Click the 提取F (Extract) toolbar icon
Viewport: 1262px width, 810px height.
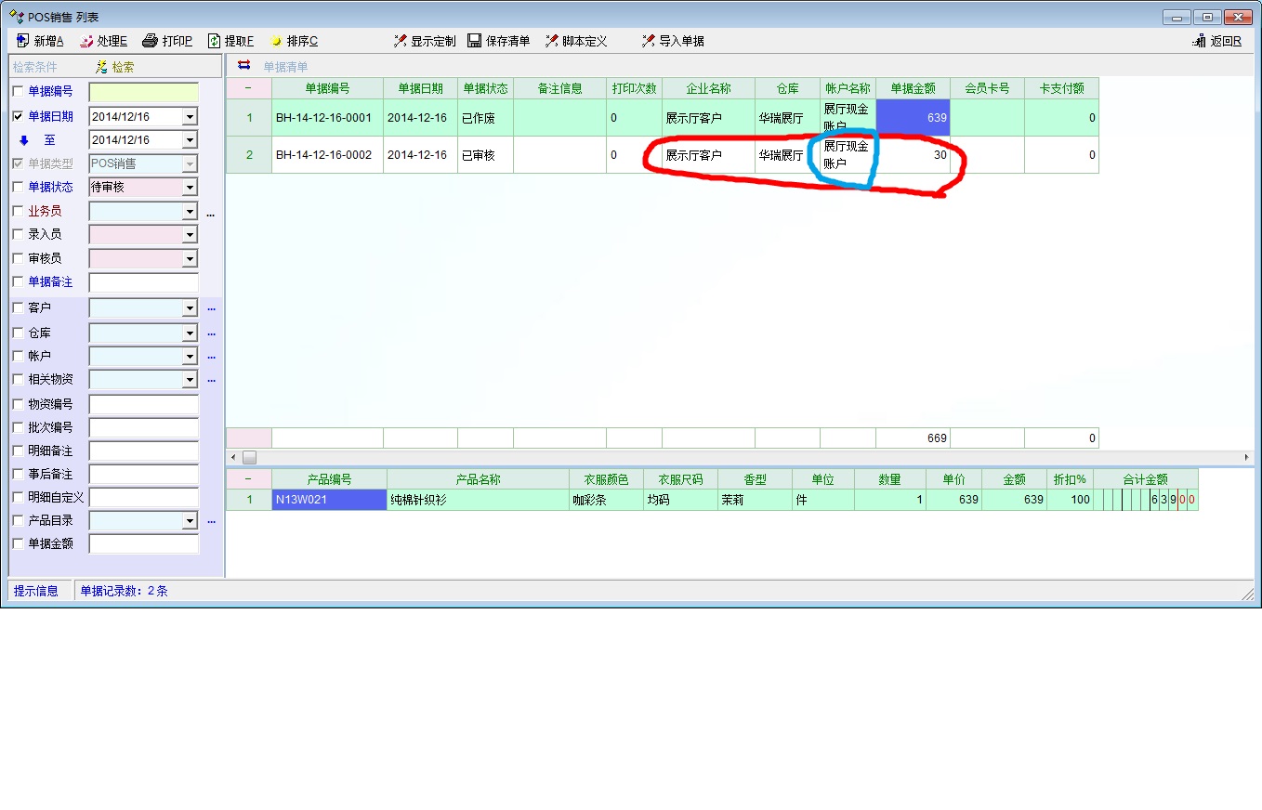coord(215,41)
